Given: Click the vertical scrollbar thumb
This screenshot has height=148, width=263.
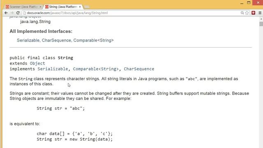Looking at the screenshot, I should click(x=261, y=24).
